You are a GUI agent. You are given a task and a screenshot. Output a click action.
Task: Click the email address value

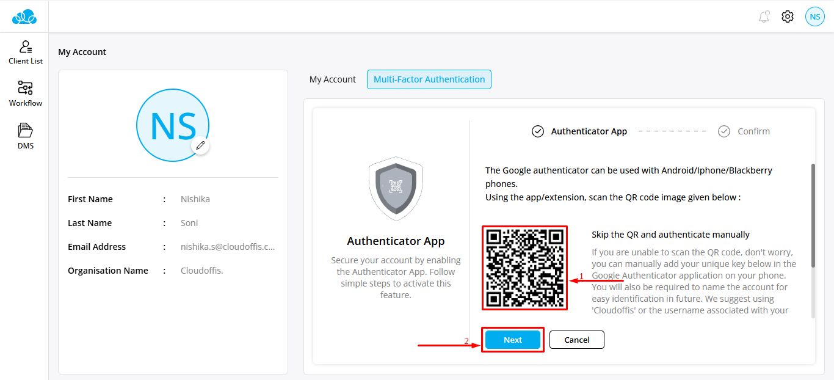(x=228, y=247)
